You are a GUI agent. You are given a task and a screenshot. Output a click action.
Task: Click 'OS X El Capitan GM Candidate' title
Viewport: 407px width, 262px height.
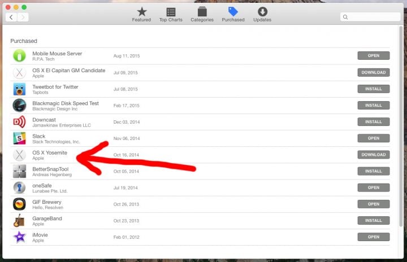(69, 70)
